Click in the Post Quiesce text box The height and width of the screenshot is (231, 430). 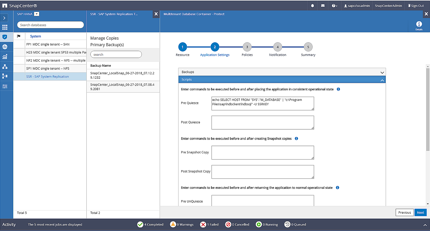coord(262,122)
